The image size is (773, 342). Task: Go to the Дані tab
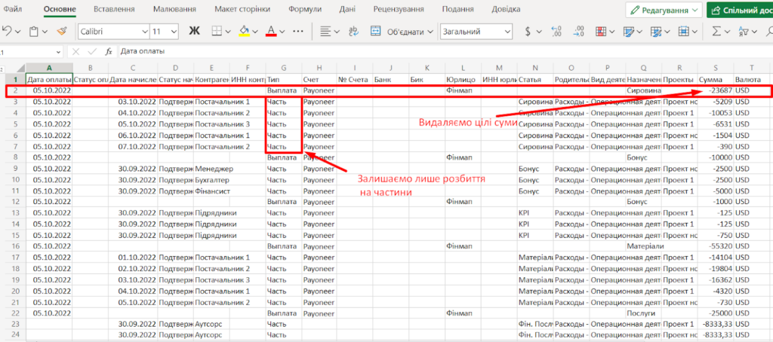(x=348, y=9)
